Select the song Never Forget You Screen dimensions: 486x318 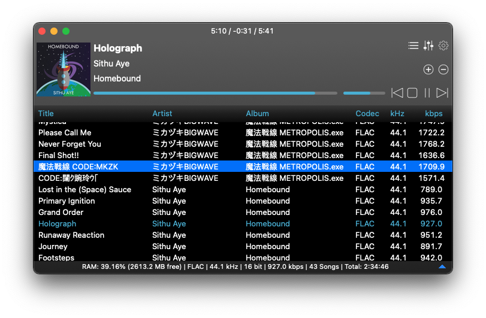(x=243, y=144)
